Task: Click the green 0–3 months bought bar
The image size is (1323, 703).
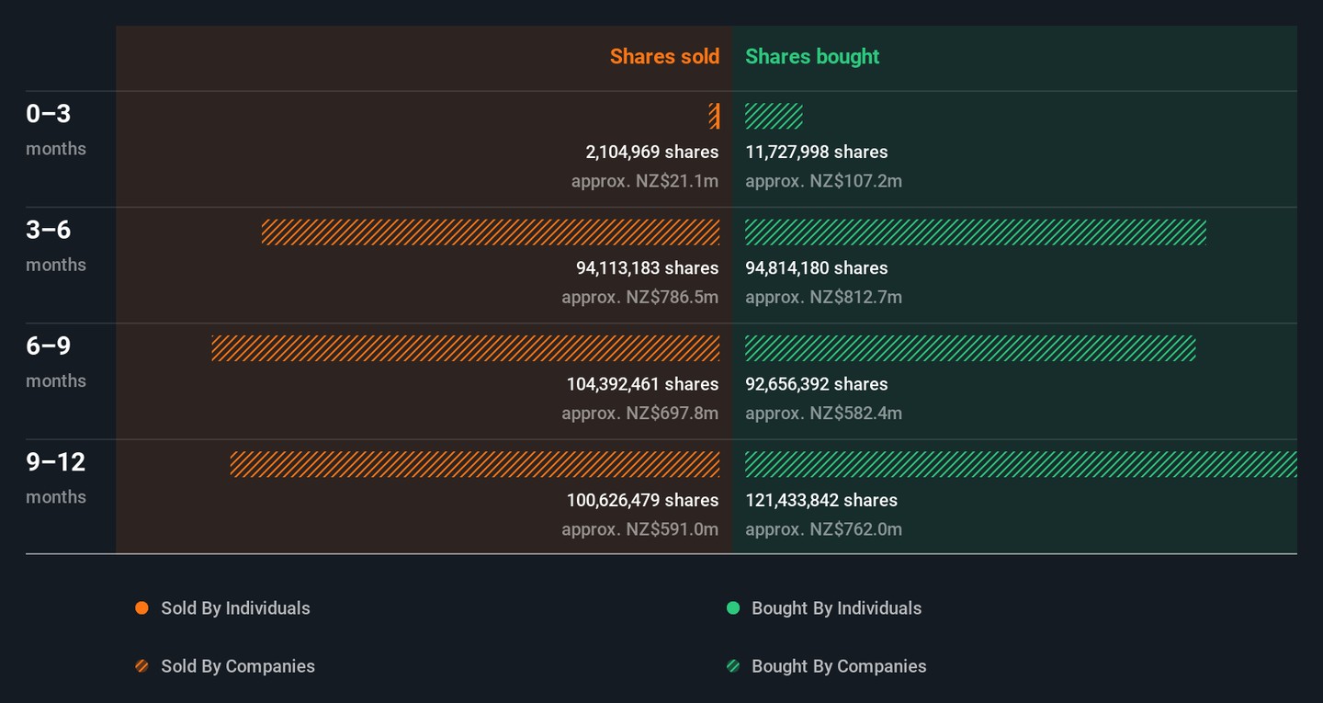Action: coord(774,116)
